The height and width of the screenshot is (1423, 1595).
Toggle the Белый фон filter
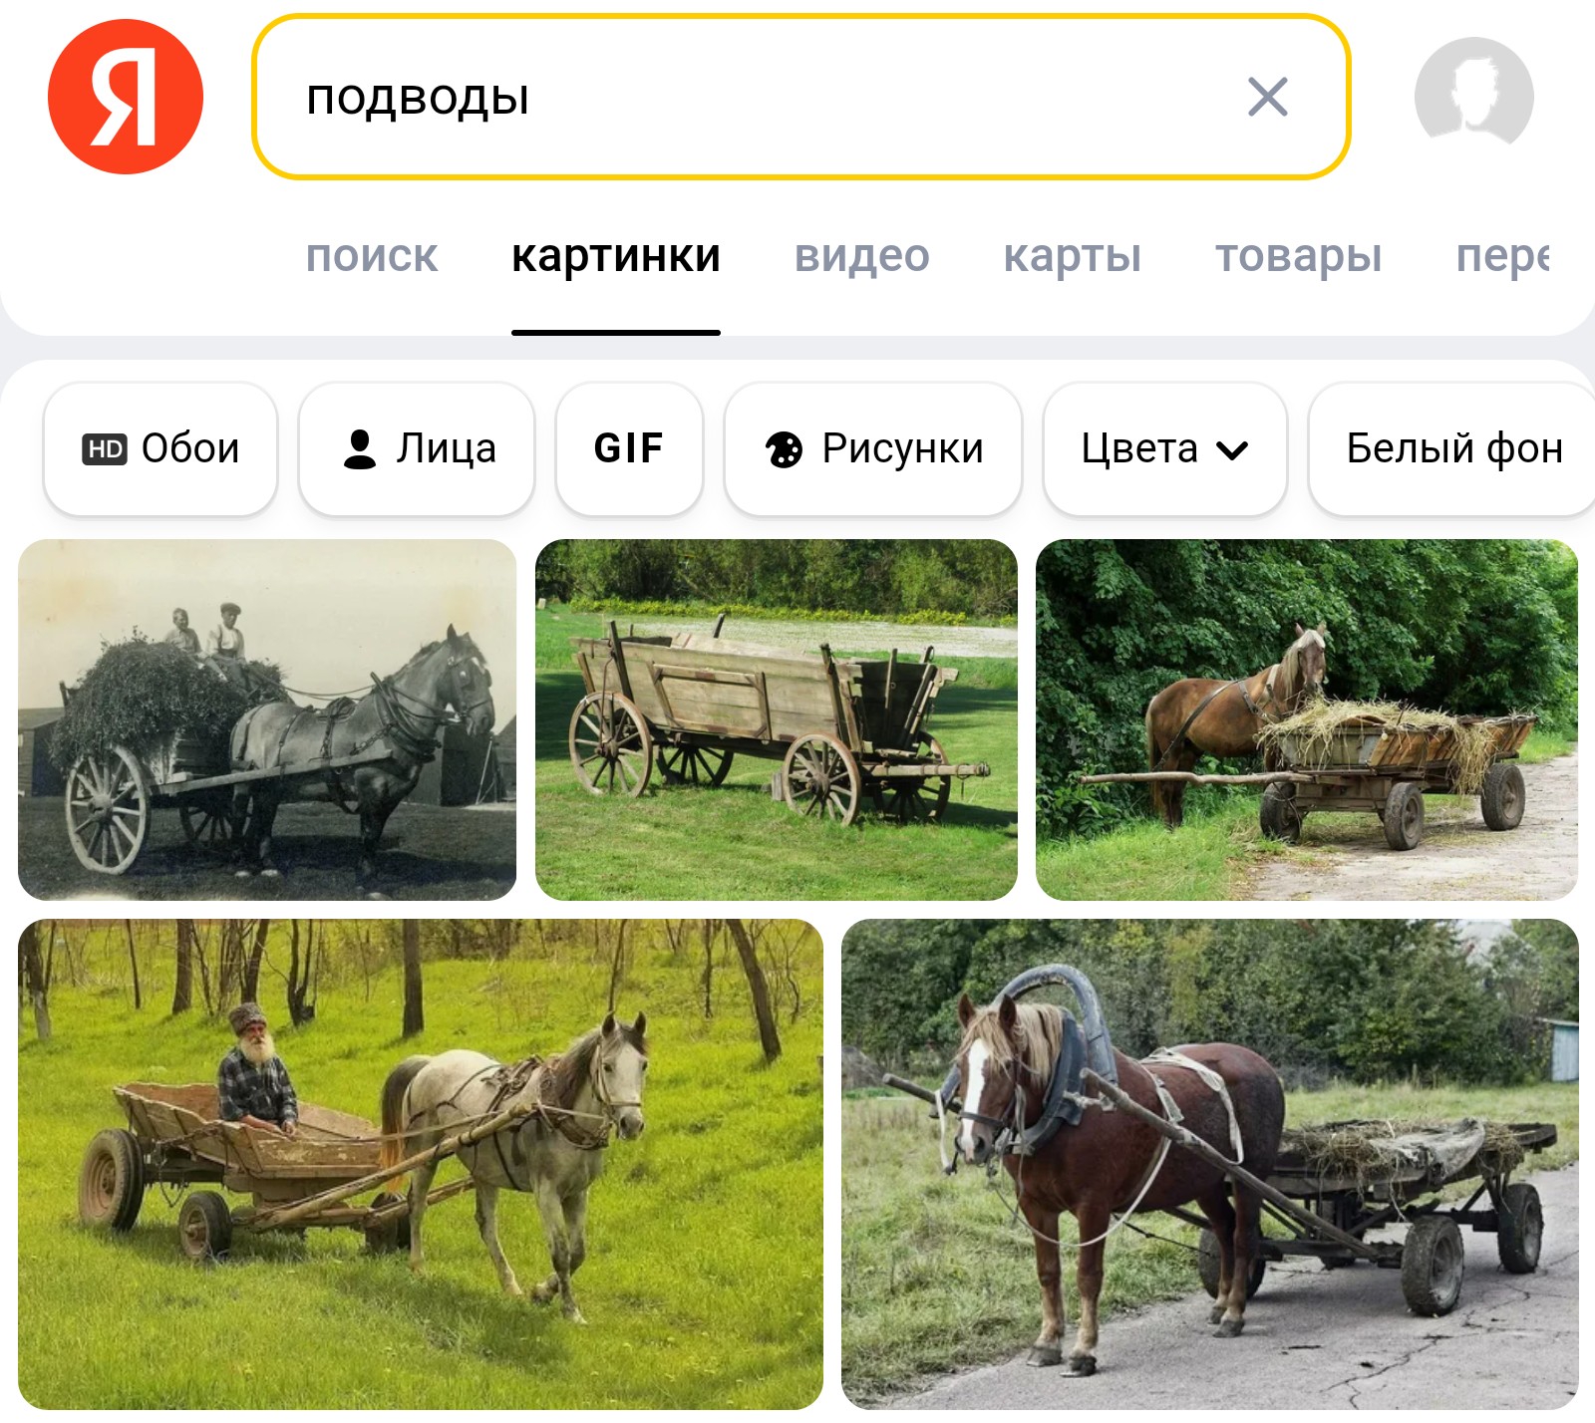tap(1452, 448)
